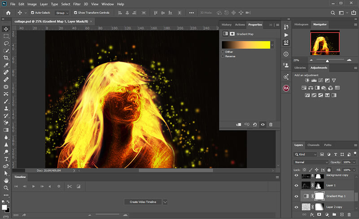359x219 pixels.
Task: Split clip with Timeline scissors icon
Action: (x=70, y=186)
